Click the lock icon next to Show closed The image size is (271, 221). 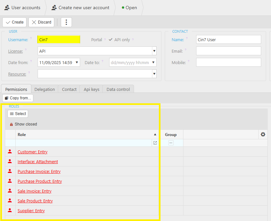(11, 124)
